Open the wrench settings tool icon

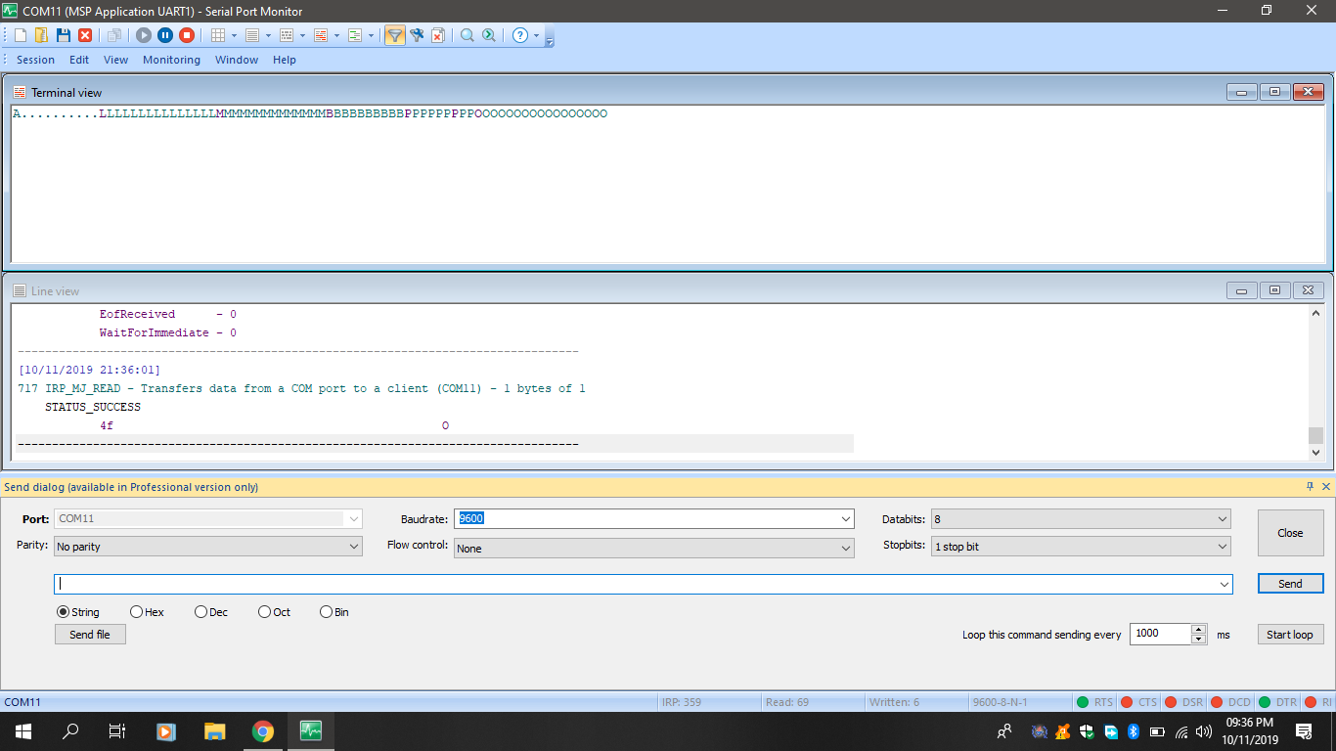coord(417,35)
